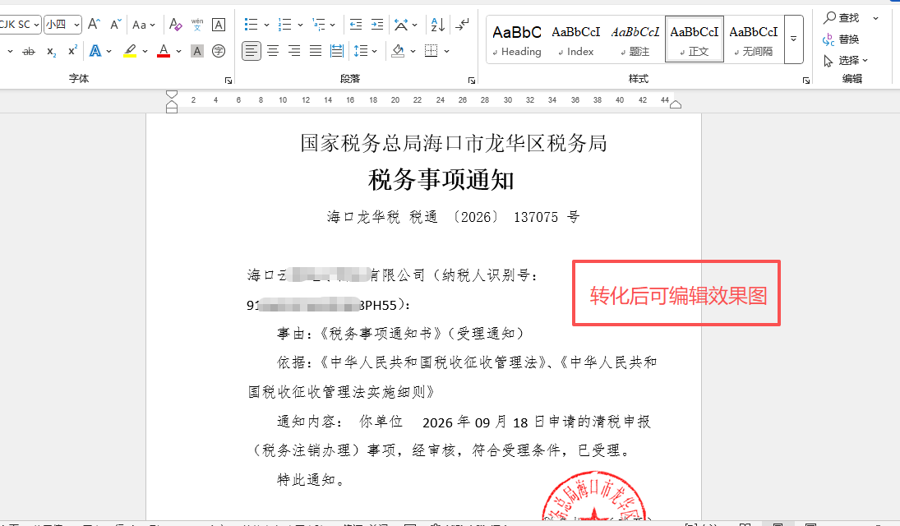900x526 pixels.
Task: Open the Change Case (Aa) dropdown
Action: [x=143, y=25]
